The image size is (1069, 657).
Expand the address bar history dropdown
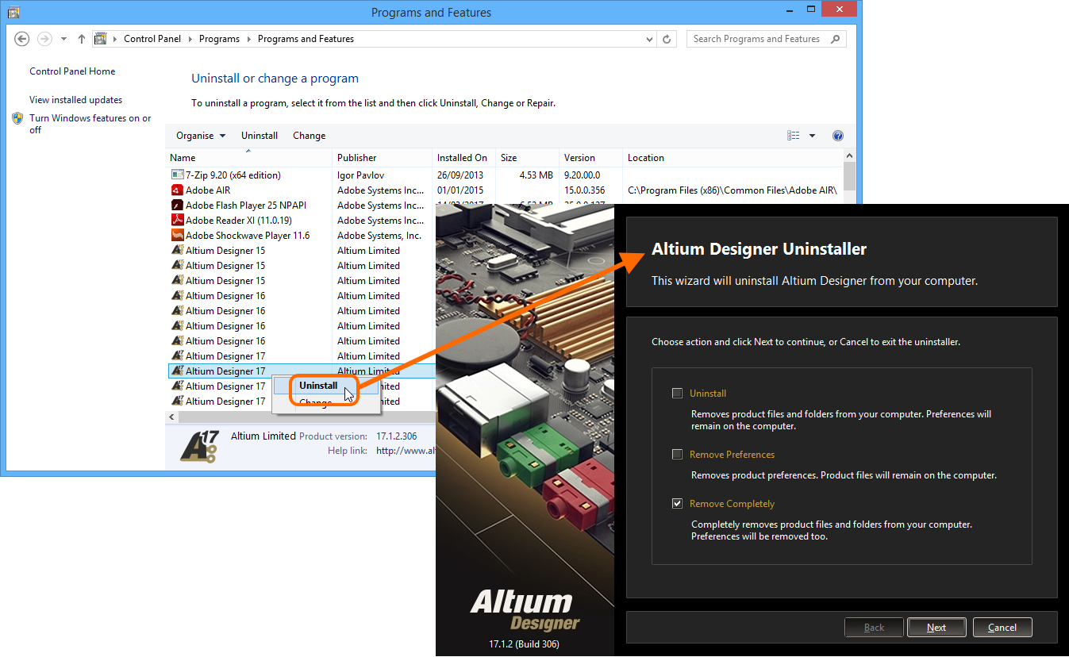[x=650, y=39]
